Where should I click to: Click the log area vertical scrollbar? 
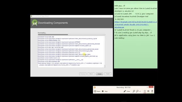pyautogui.click(x=105, y=52)
